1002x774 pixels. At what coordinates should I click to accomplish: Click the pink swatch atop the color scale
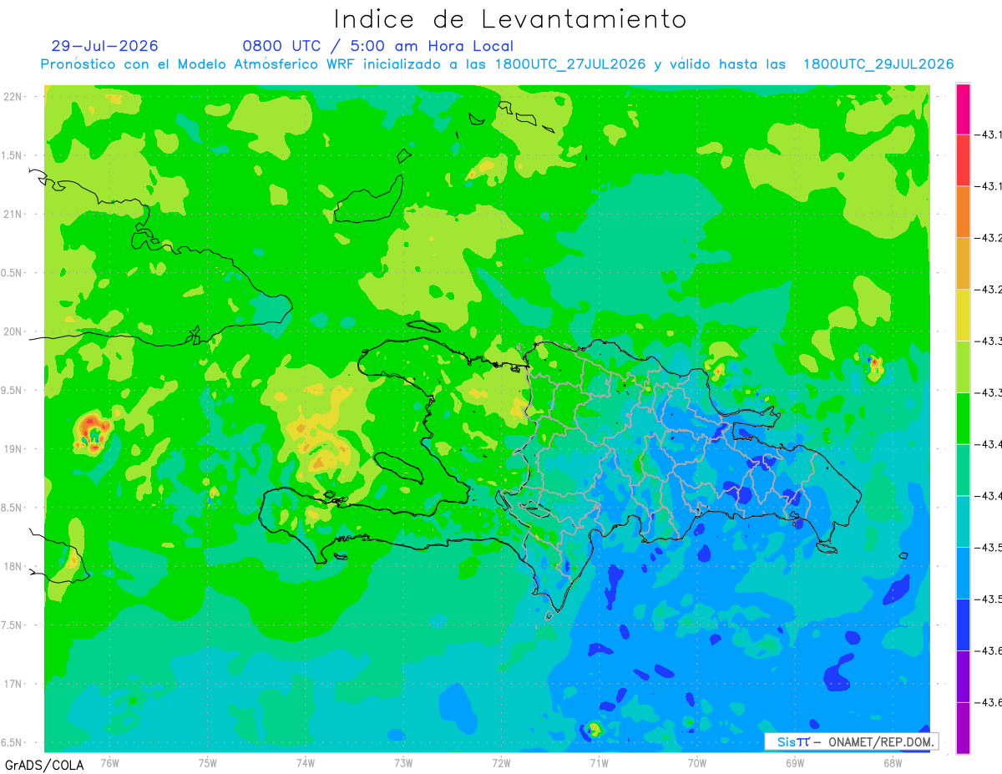click(963, 109)
